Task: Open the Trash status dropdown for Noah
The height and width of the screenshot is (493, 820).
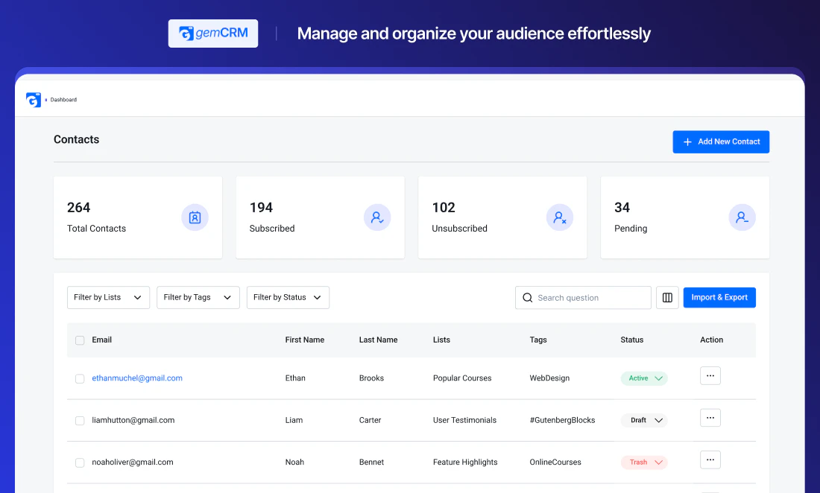Action: 644,462
